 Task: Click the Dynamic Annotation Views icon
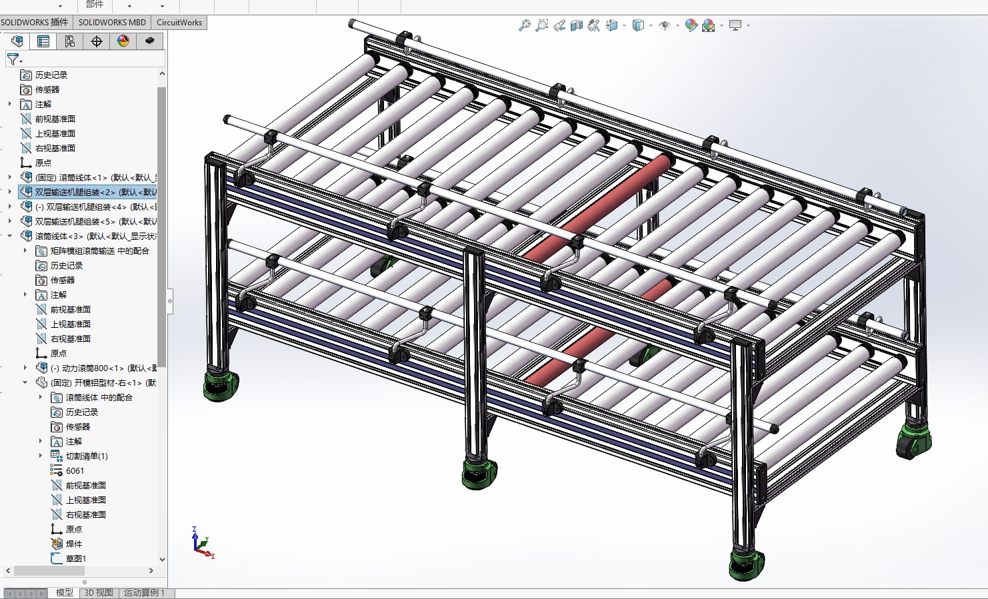coord(594,25)
